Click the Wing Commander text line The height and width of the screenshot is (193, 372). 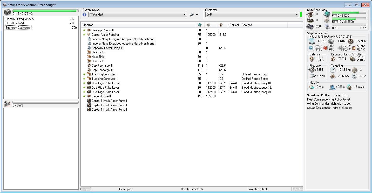tap(329, 104)
